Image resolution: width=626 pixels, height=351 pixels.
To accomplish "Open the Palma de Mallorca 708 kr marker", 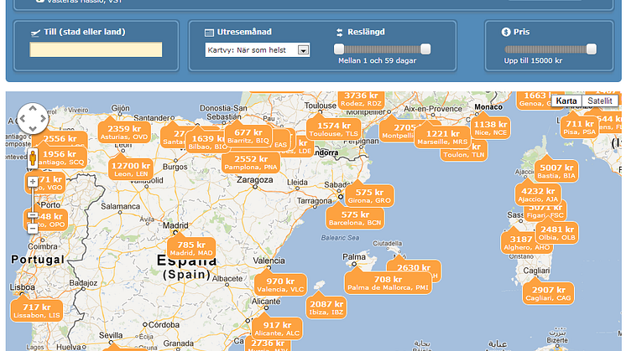I will (x=388, y=283).
